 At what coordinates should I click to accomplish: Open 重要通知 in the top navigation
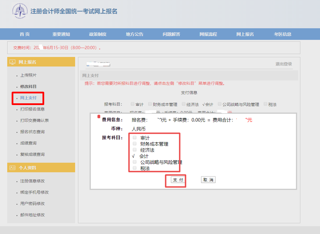click(61, 34)
